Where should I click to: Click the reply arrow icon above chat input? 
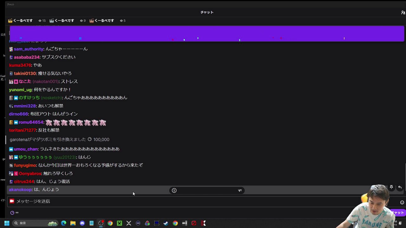point(400,187)
